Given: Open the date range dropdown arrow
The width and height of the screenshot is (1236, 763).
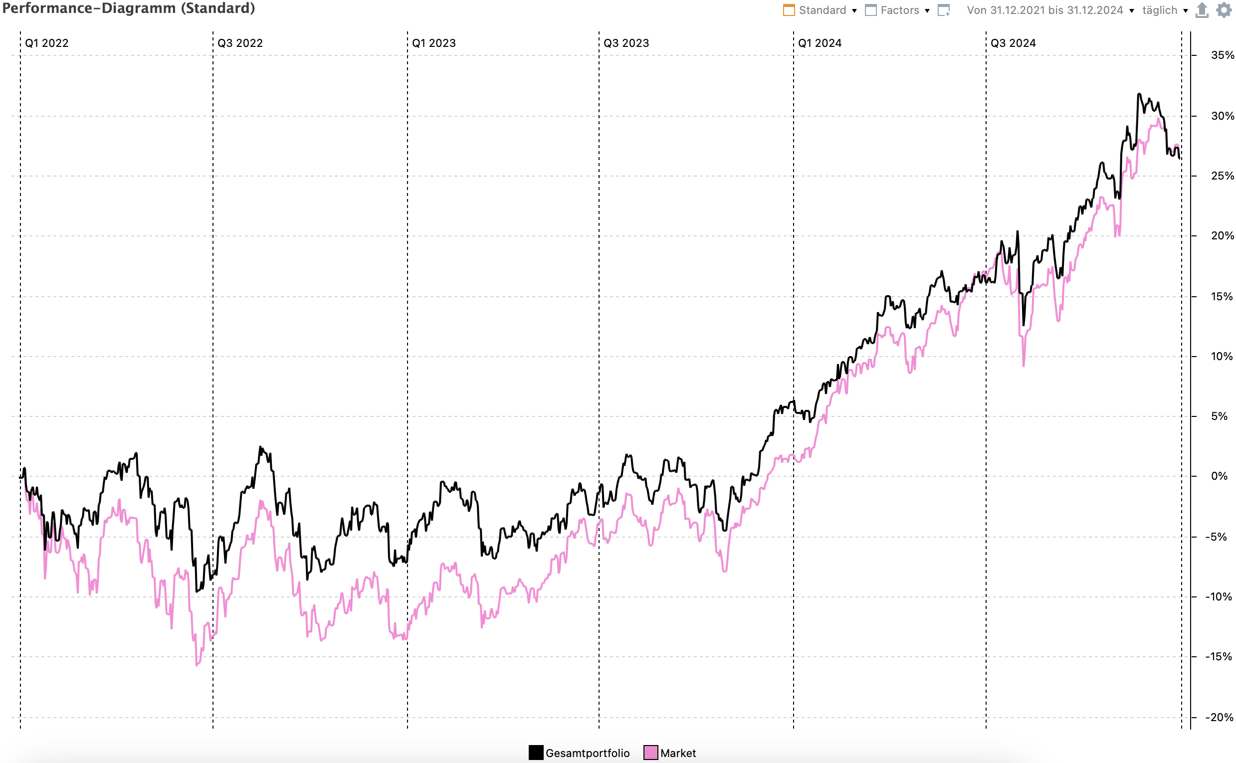Looking at the screenshot, I should 1132,10.
